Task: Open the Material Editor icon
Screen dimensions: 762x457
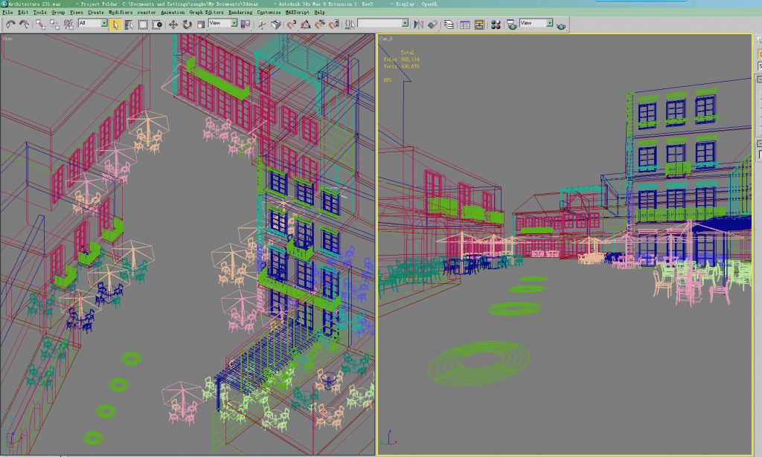Action: tap(496, 25)
